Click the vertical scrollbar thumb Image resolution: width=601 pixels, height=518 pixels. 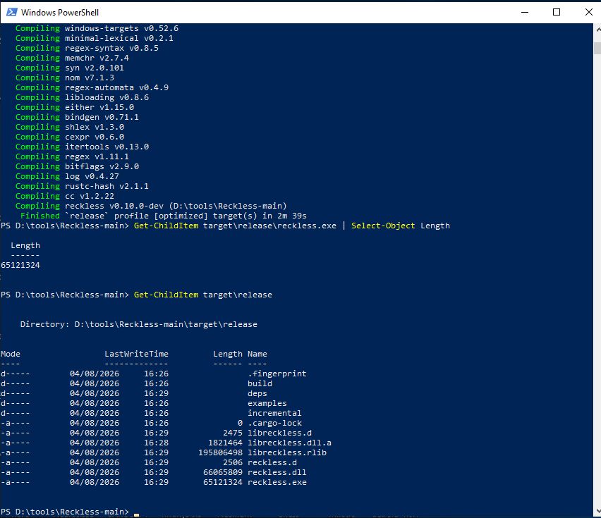coord(597,48)
